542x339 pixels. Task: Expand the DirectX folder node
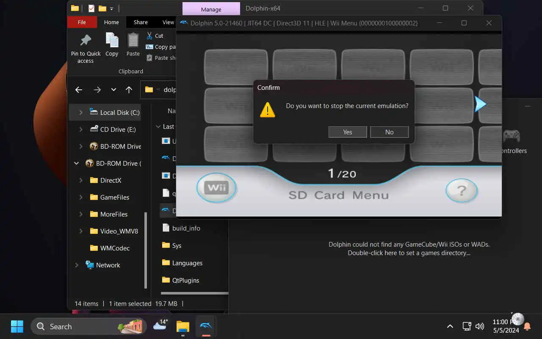pyautogui.click(x=81, y=180)
